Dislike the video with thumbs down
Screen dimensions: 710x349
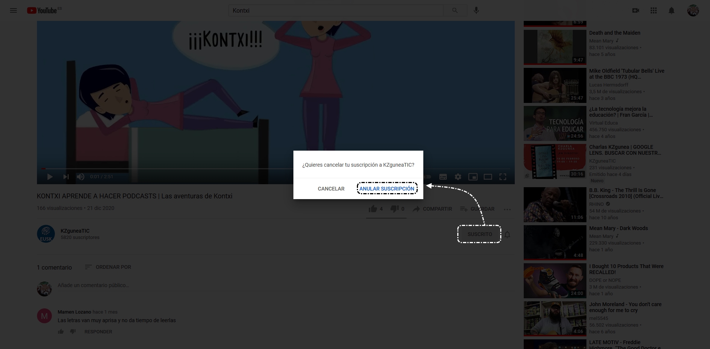[x=395, y=209]
